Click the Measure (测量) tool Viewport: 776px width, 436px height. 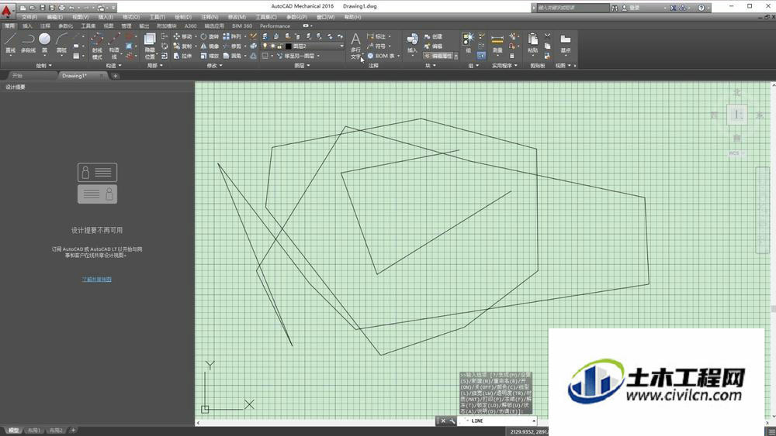click(x=497, y=43)
